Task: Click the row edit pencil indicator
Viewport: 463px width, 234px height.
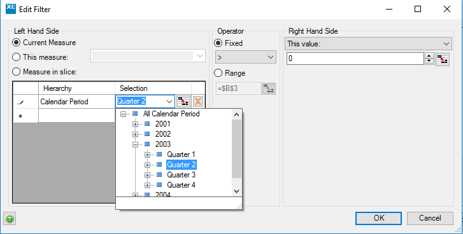Action: (x=20, y=102)
